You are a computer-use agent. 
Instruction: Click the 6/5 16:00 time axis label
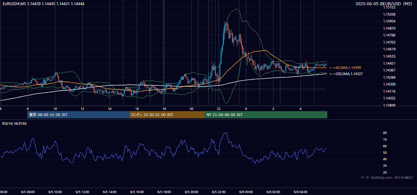tap(137, 192)
